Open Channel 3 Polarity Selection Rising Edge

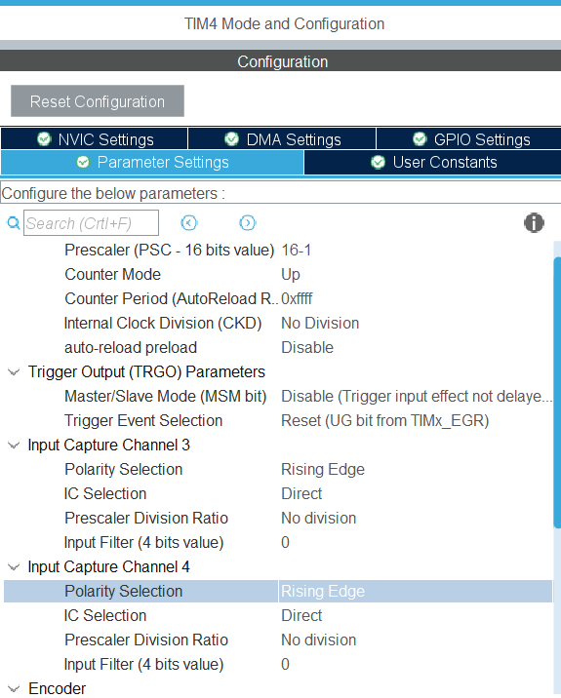[x=323, y=469]
